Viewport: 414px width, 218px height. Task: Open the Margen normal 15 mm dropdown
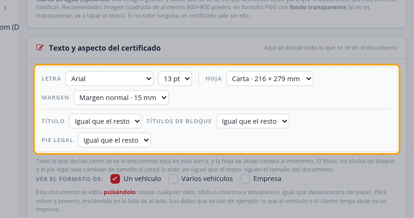tap(121, 97)
